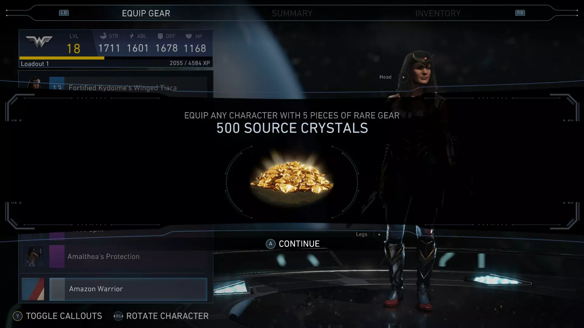This screenshot has height=328, width=584.
Task: Click Rotate Character control label
Action: pyautogui.click(x=167, y=316)
